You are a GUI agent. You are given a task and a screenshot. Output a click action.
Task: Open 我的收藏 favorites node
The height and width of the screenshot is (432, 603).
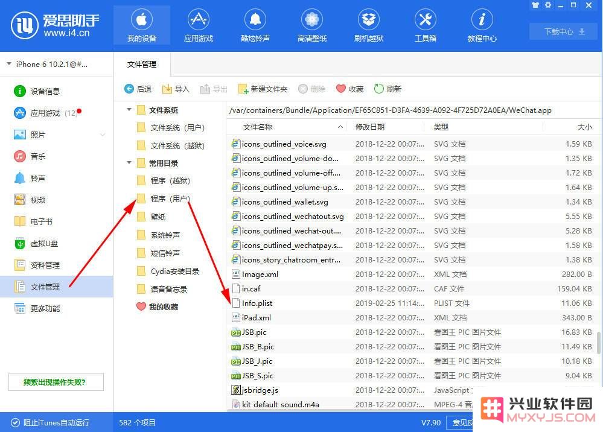coord(158,307)
